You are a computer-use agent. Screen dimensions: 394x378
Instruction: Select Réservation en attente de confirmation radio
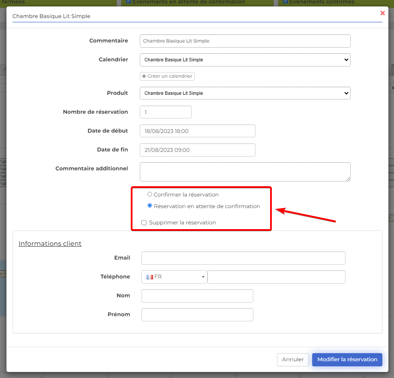150,206
